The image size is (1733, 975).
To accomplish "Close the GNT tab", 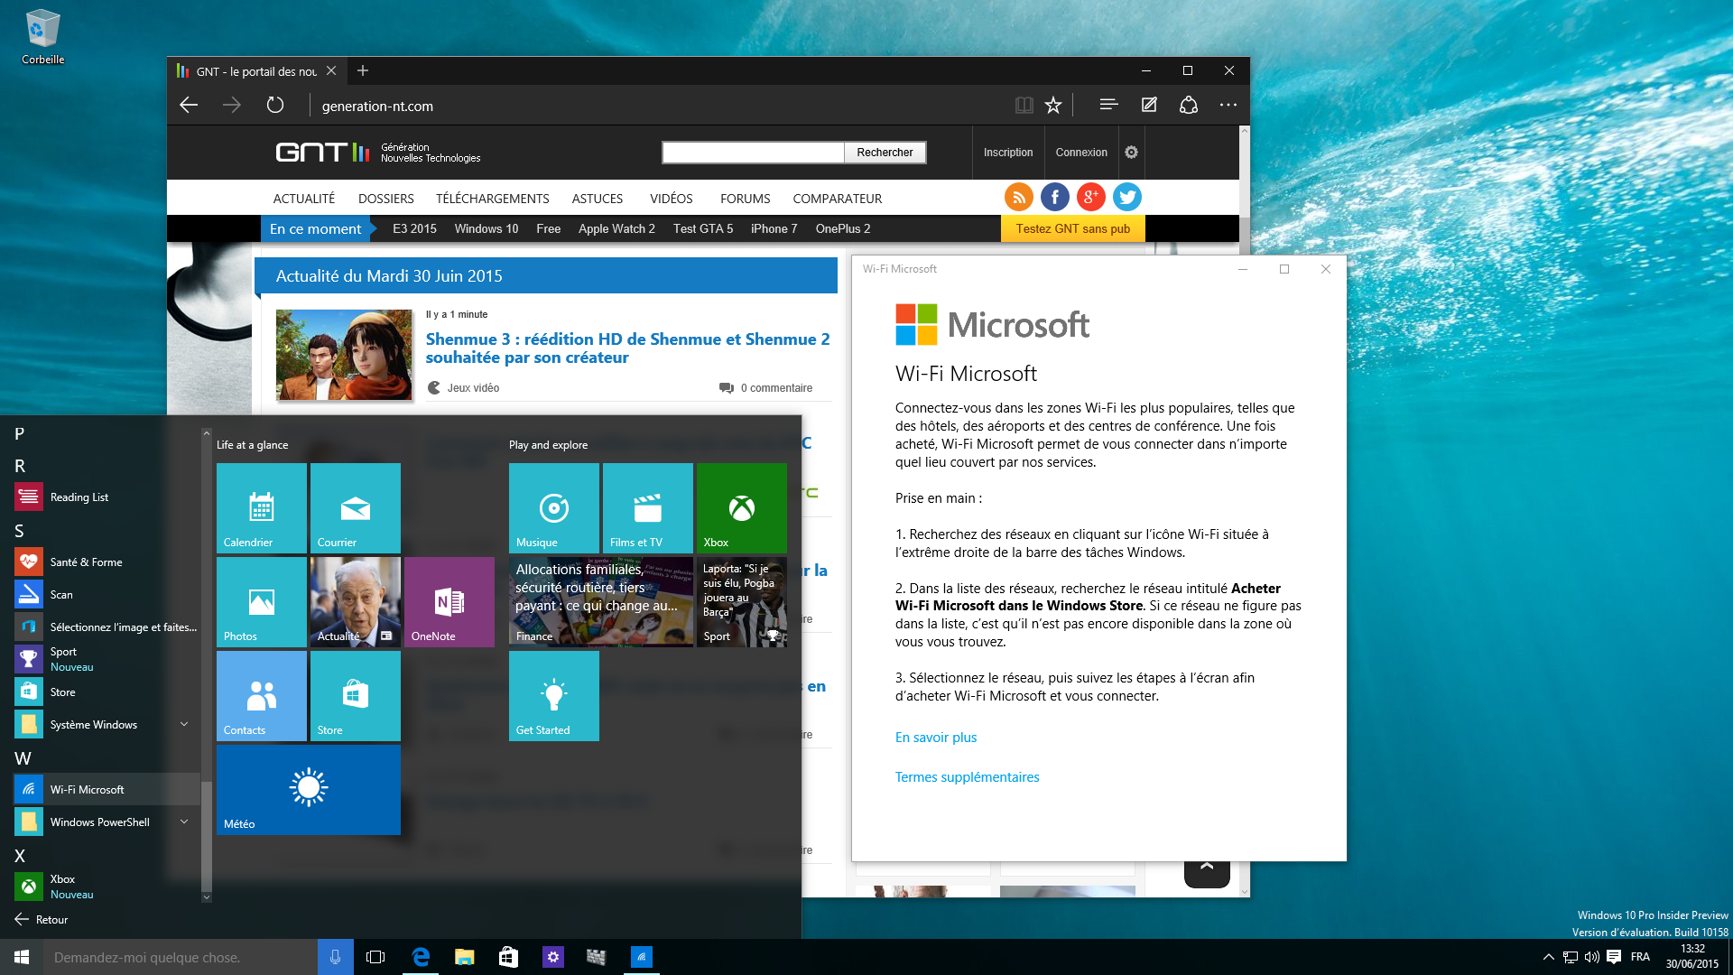I will tap(331, 70).
